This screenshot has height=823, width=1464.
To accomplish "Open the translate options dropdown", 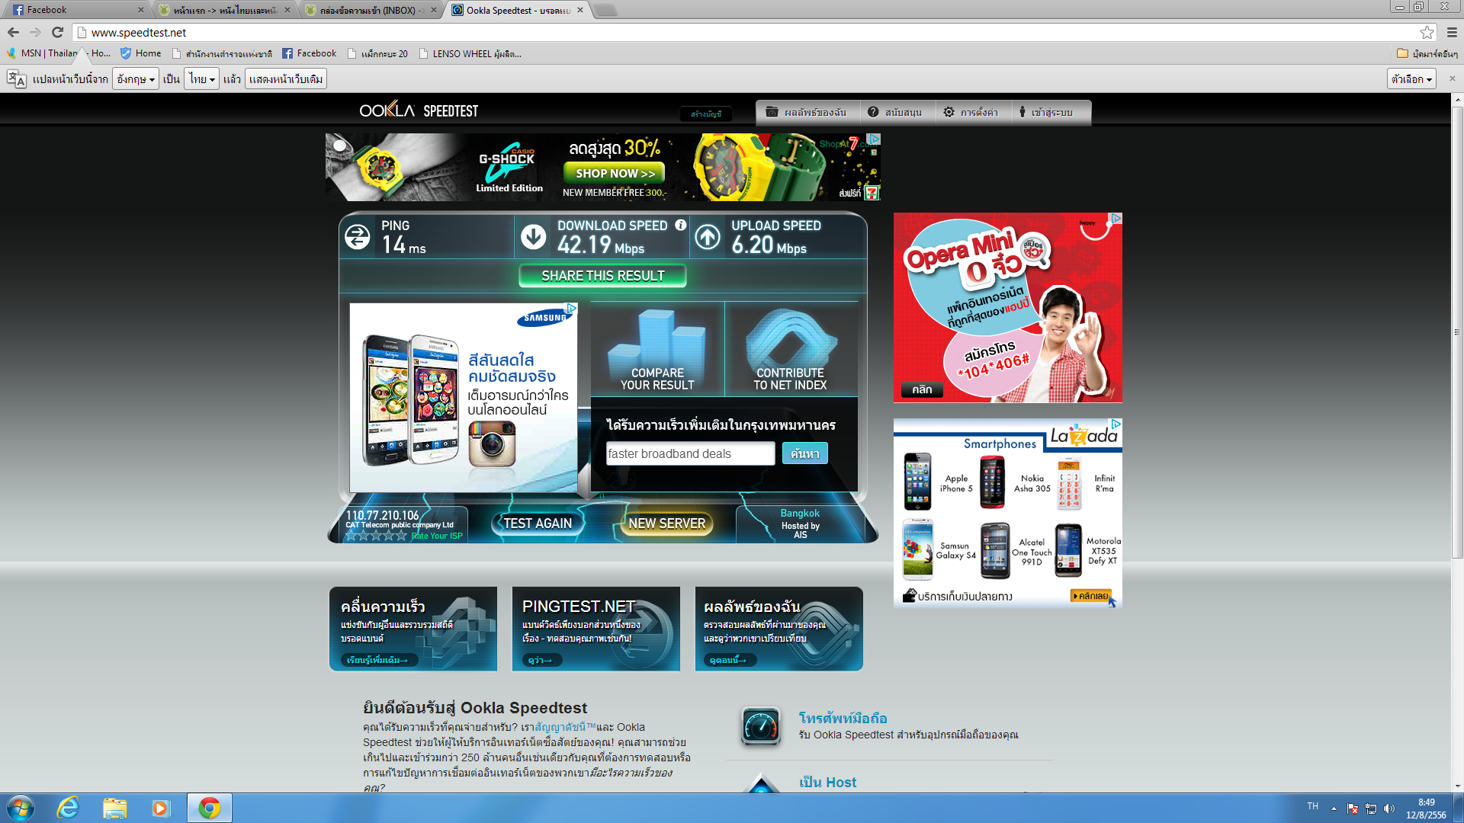I will pos(1411,78).
